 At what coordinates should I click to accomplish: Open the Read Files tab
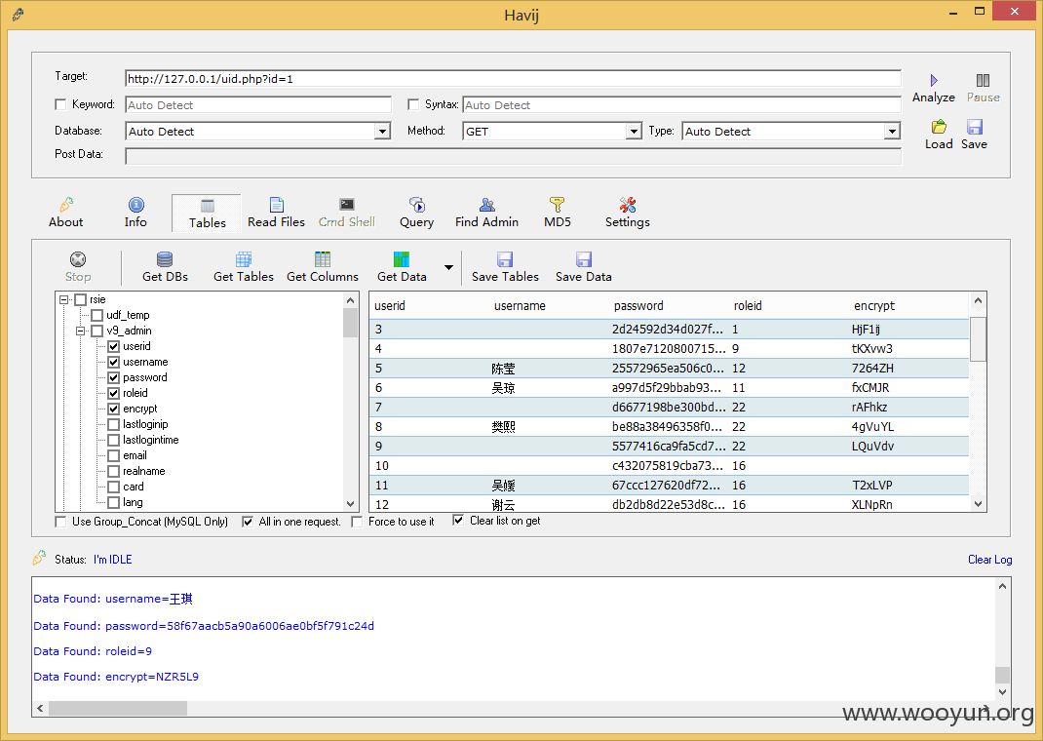[276, 213]
